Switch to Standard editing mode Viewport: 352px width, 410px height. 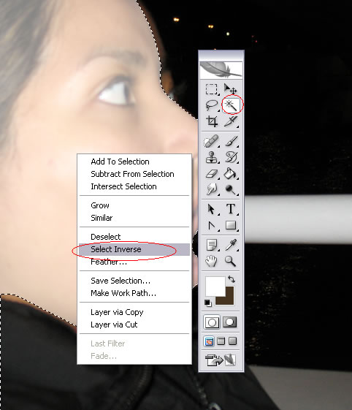click(212, 322)
